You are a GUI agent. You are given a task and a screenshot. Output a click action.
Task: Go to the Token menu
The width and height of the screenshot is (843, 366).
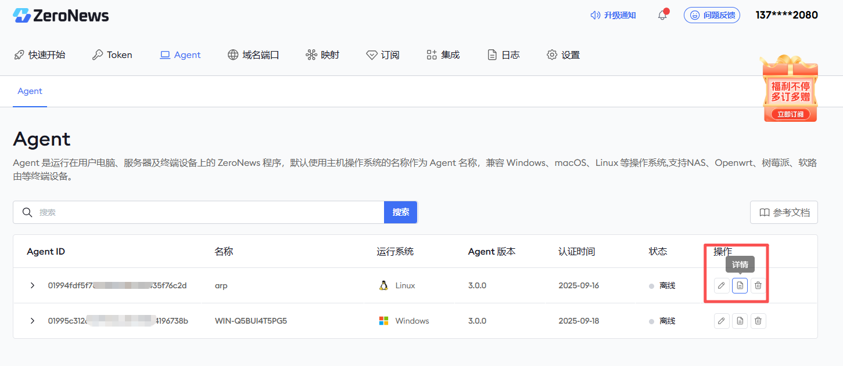tap(112, 55)
